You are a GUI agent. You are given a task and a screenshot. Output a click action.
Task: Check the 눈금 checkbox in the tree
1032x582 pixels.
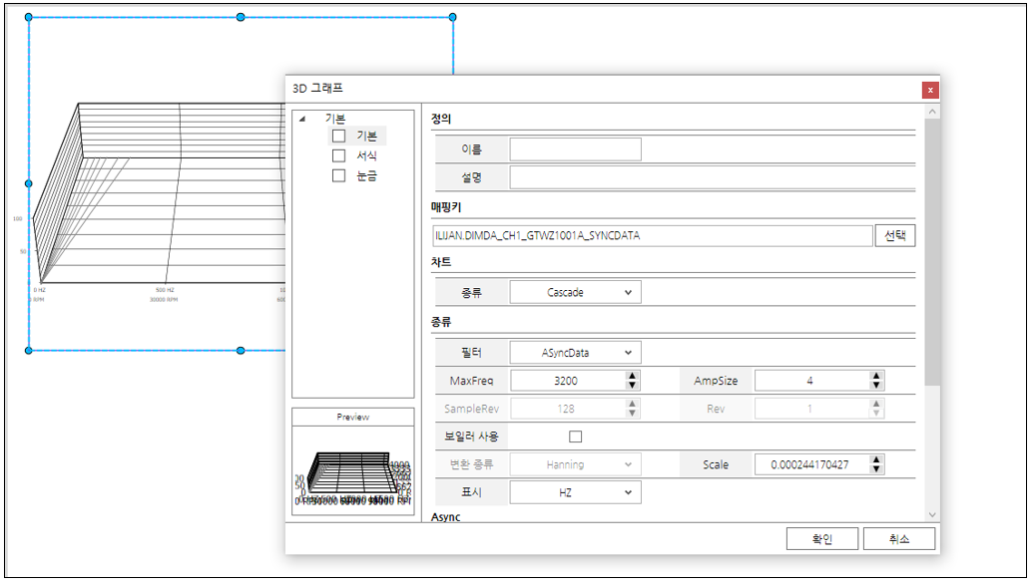(338, 175)
